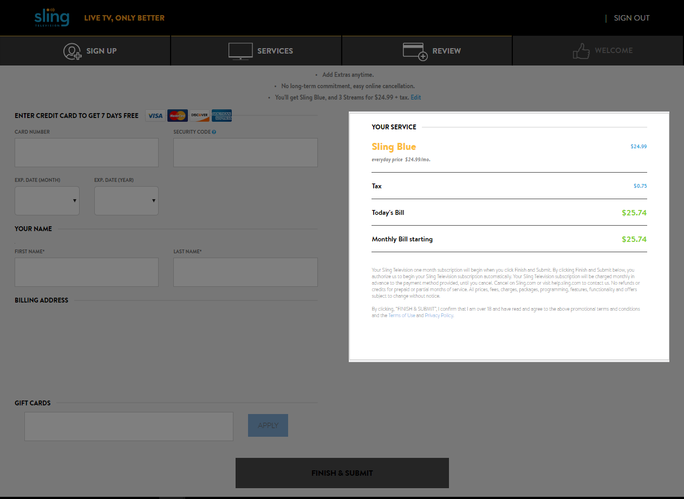The height and width of the screenshot is (499, 684).
Task: Focus the Security Code field
Action: [x=245, y=153]
